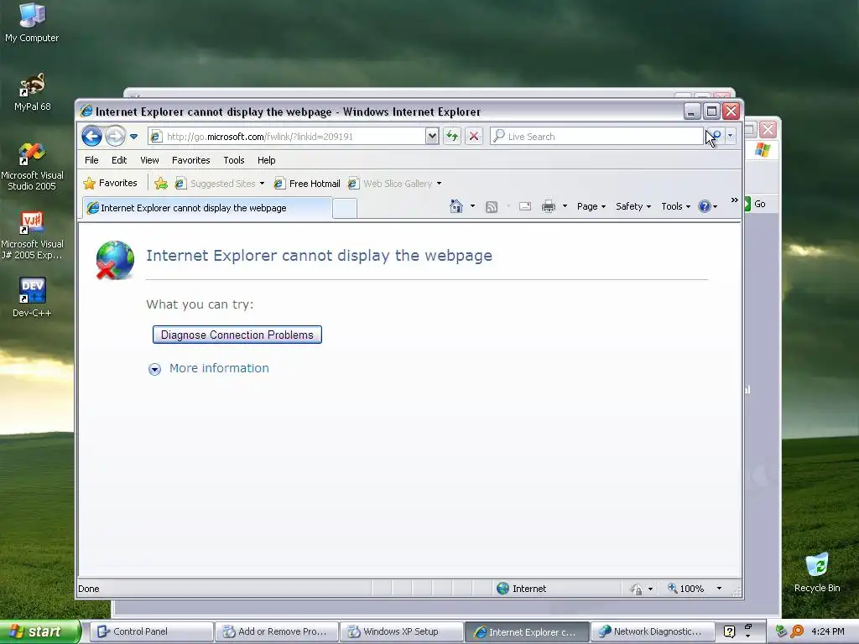Click the Home icon in command bar
This screenshot has height=644, width=859.
(x=456, y=206)
